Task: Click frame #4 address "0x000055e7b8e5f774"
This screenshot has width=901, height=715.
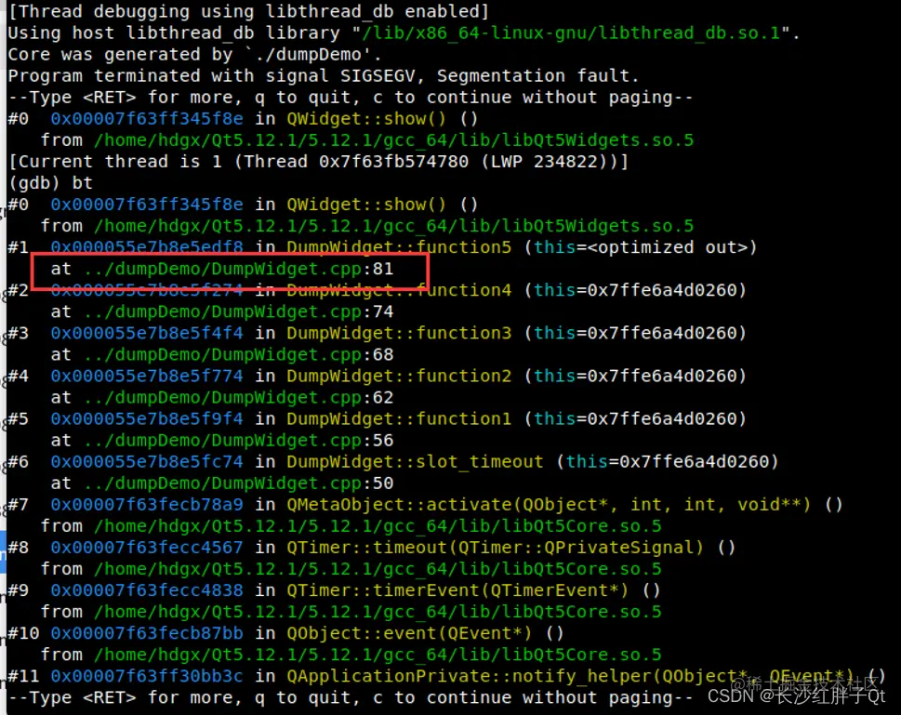Action: pyautogui.click(x=147, y=376)
